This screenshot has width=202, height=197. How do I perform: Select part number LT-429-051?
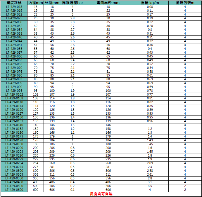pyautogui.click(x=14, y=45)
